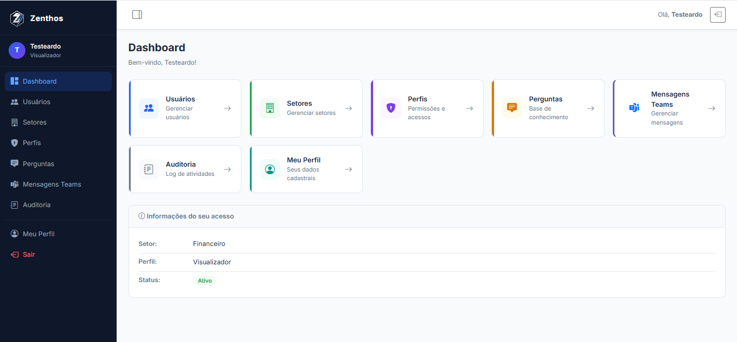Click the arrow on the Mensagens Teams card
The height and width of the screenshot is (342, 737).
pyautogui.click(x=712, y=108)
